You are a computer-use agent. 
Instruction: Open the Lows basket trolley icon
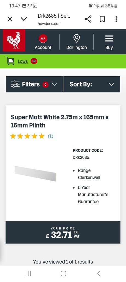pos(10,61)
